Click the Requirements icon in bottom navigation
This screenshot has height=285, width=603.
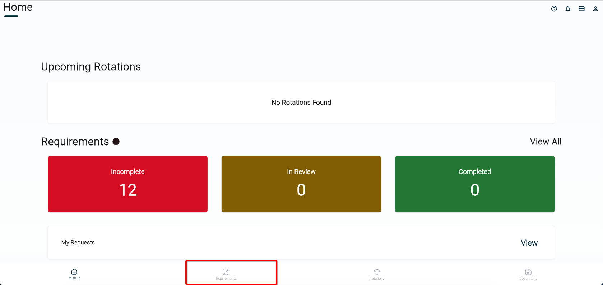(226, 272)
